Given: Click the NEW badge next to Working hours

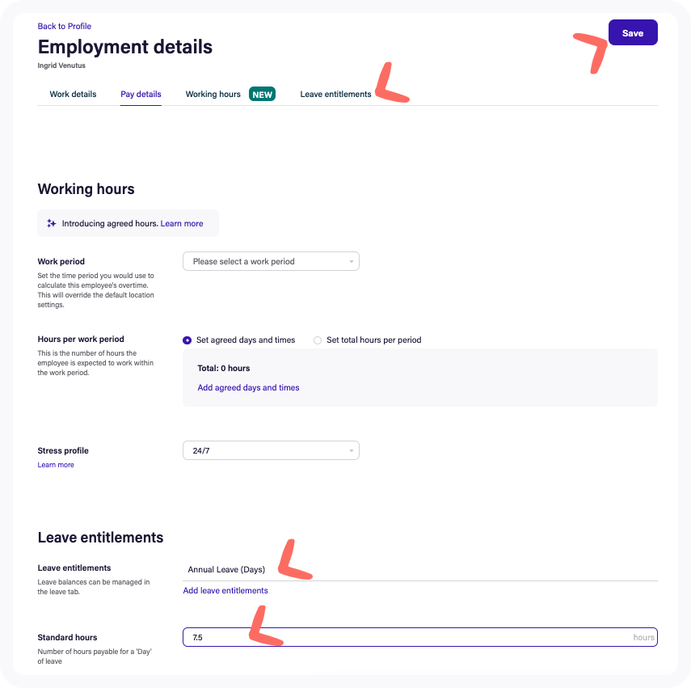Looking at the screenshot, I should point(261,94).
